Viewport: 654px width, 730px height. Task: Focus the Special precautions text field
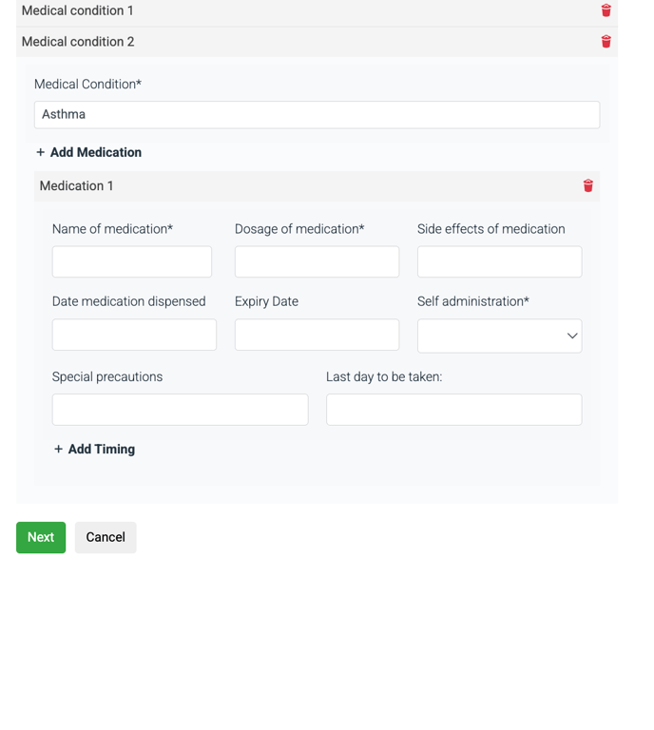[x=181, y=410]
